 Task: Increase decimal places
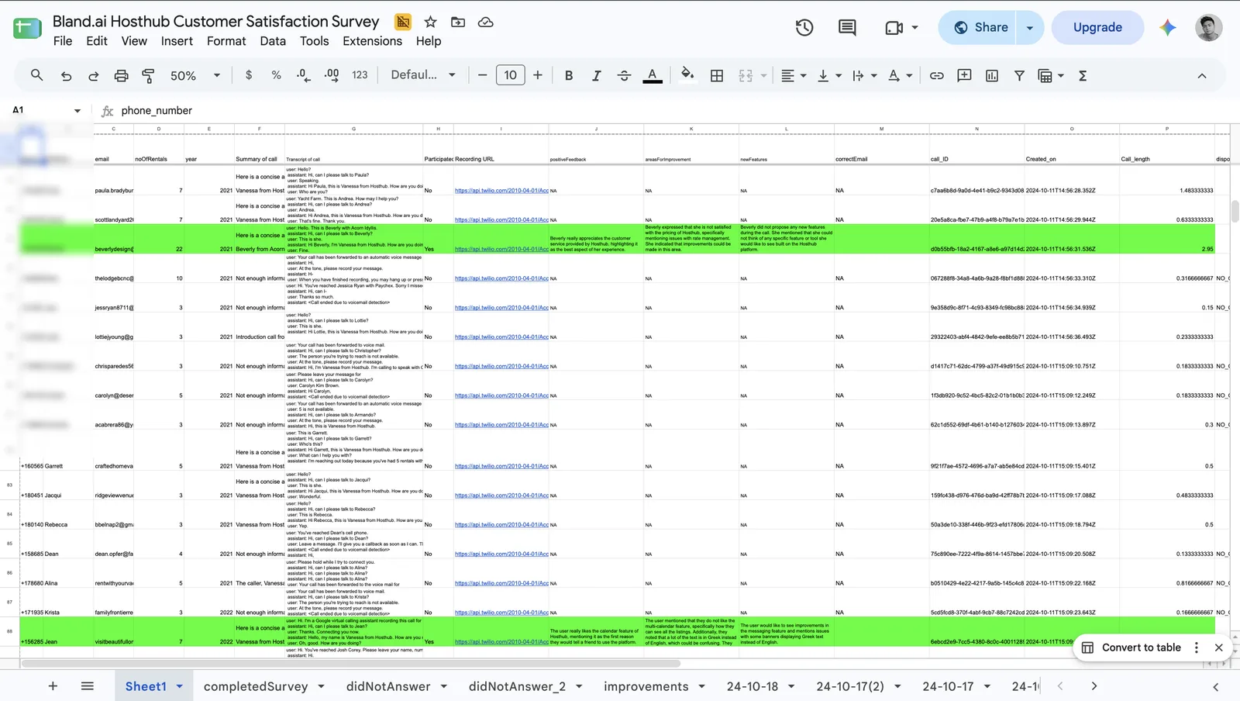[x=331, y=75]
